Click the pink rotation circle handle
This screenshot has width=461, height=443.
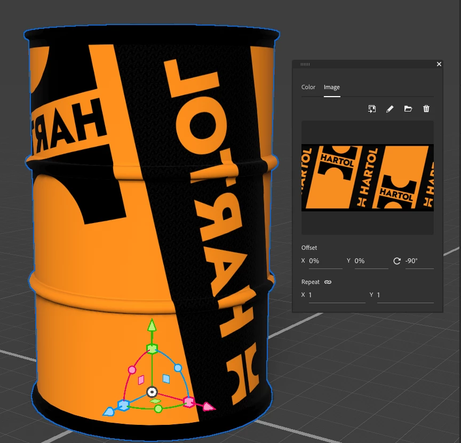(132, 370)
